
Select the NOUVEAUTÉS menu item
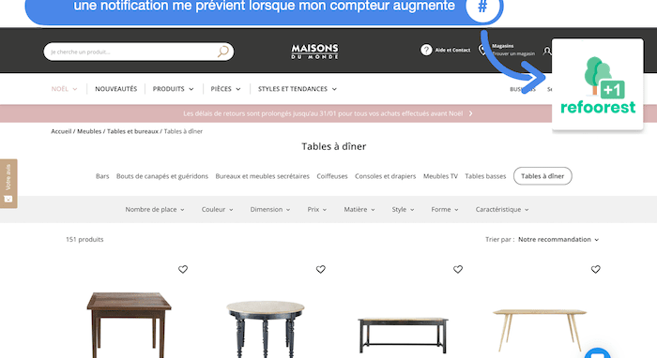click(116, 89)
